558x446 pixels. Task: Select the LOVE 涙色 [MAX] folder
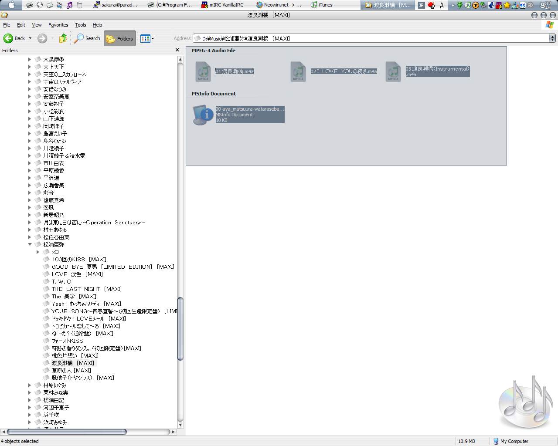point(77,274)
